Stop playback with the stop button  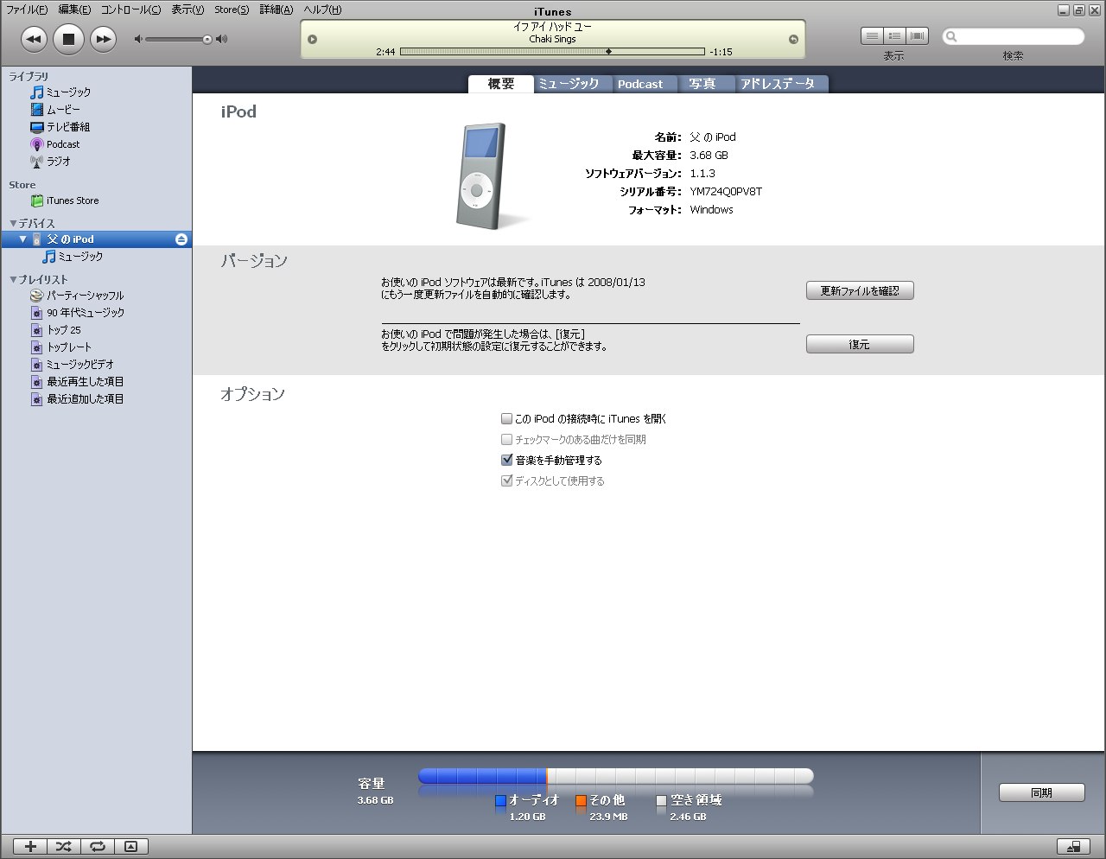point(68,39)
